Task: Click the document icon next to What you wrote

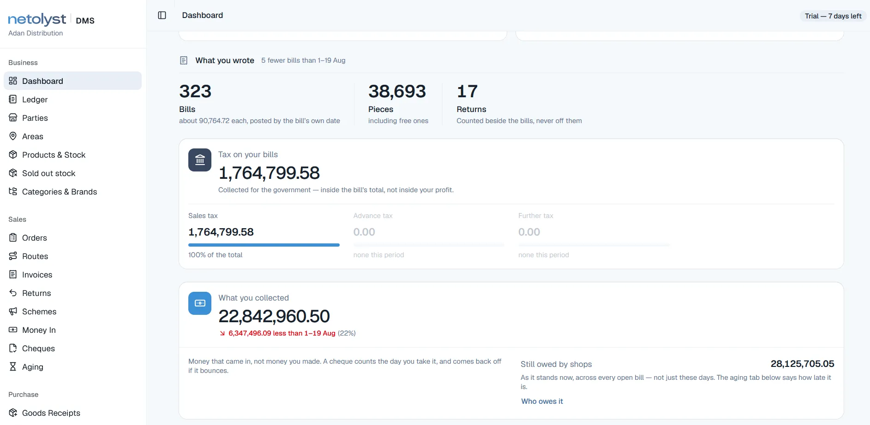Action: [x=184, y=60]
